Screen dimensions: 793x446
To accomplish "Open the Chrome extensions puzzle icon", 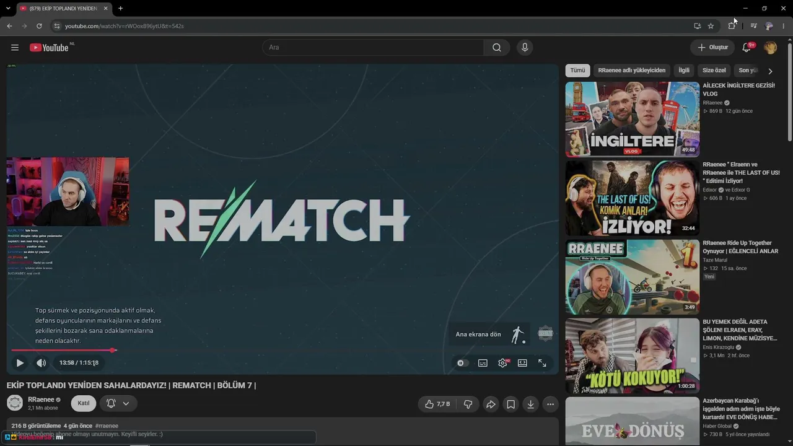I will coord(732,26).
